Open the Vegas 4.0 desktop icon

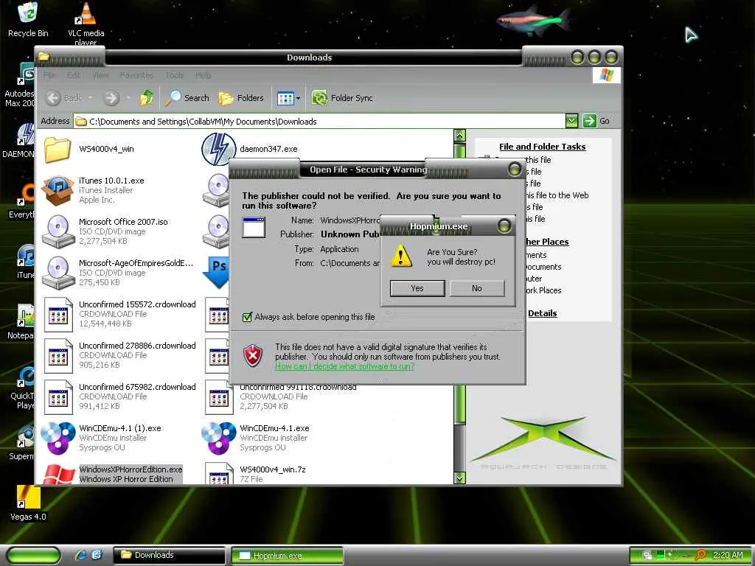28,503
